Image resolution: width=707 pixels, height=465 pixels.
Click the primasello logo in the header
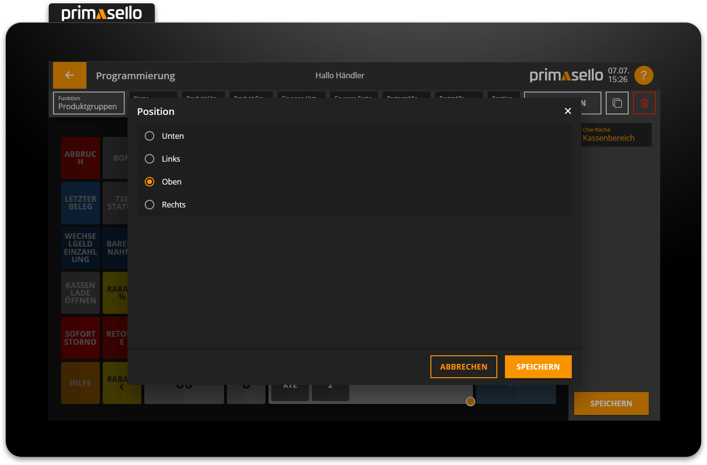[566, 75]
